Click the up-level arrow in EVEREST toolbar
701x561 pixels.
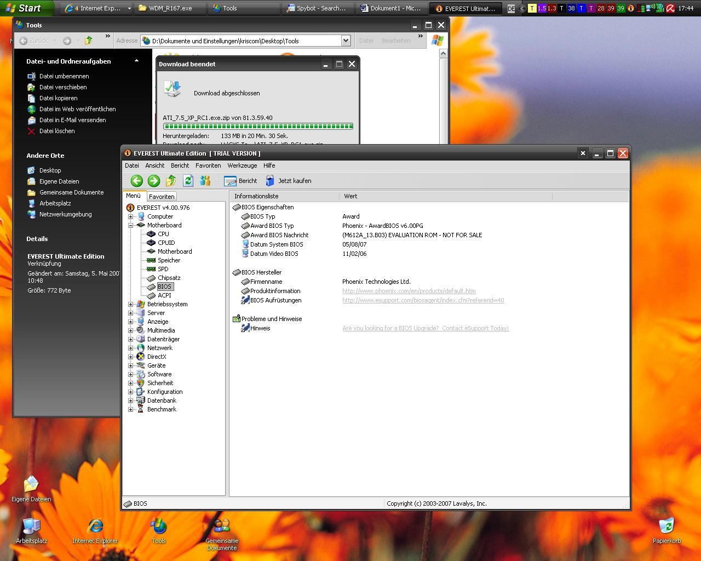click(x=171, y=181)
